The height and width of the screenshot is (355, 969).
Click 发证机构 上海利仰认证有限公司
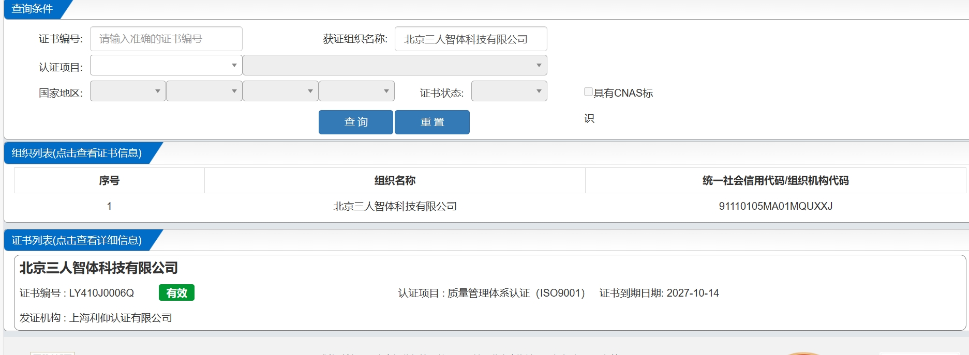96,318
